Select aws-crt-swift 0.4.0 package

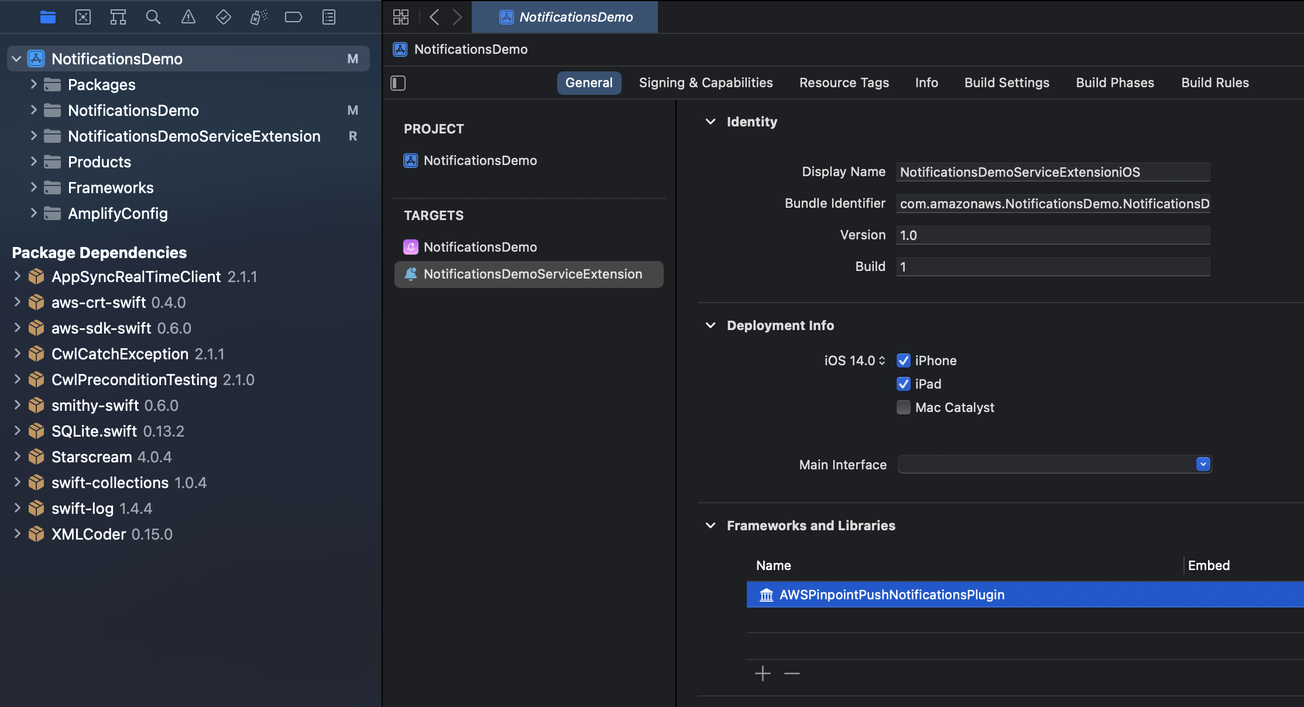[118, 302]
